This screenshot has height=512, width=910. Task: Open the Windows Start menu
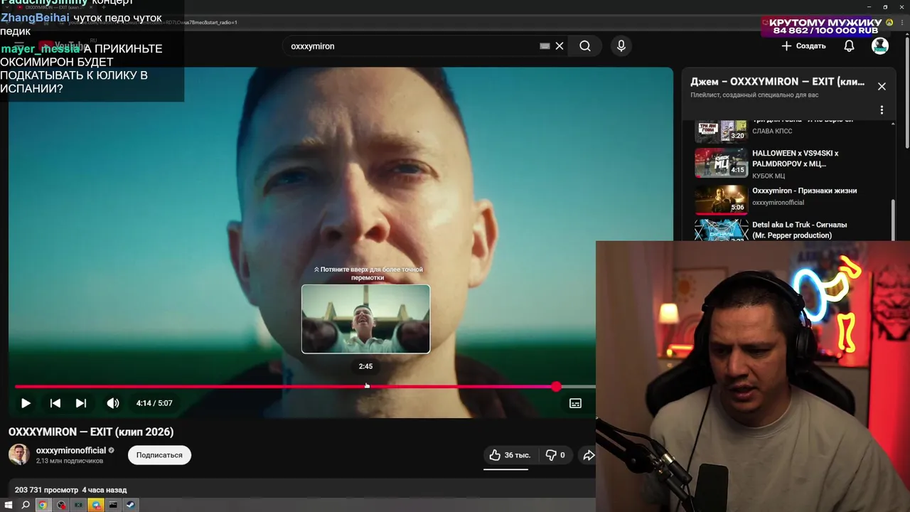coord(9,505)
